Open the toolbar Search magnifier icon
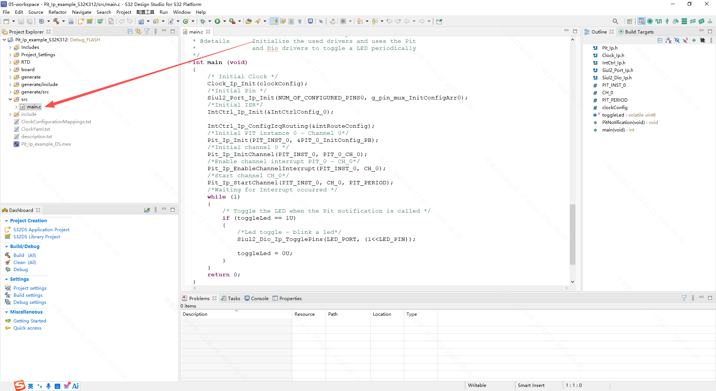This screenshot has height=391, width=716. pyautogui.click(x=615, y=21)
